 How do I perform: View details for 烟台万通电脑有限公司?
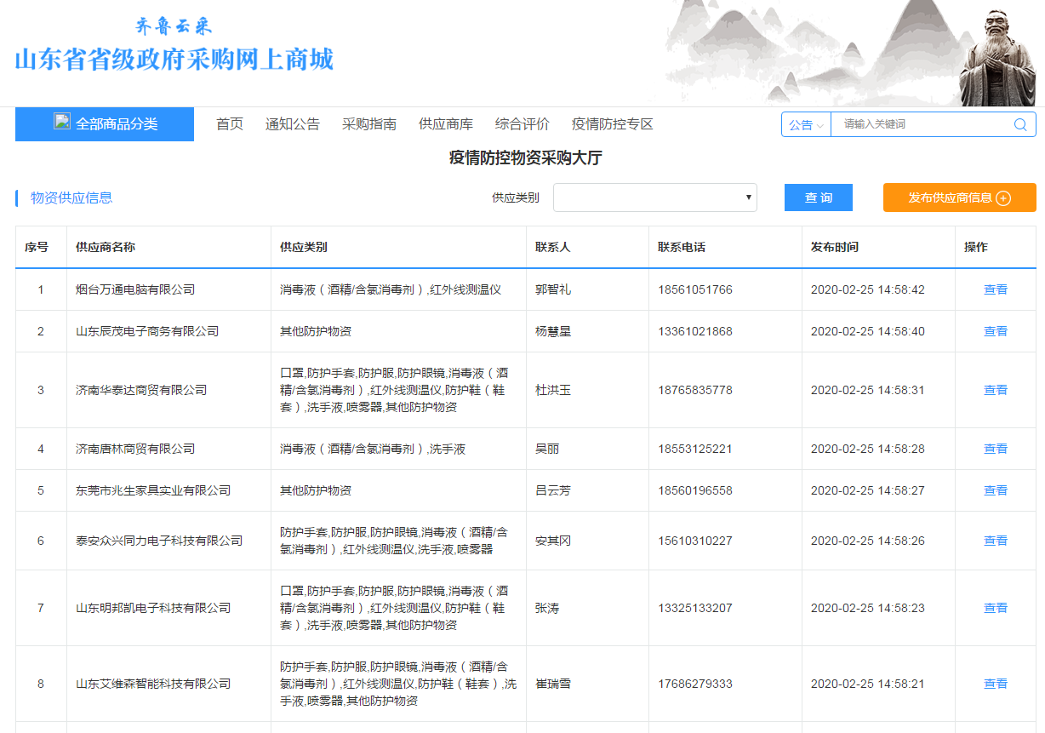coord(995,289)
